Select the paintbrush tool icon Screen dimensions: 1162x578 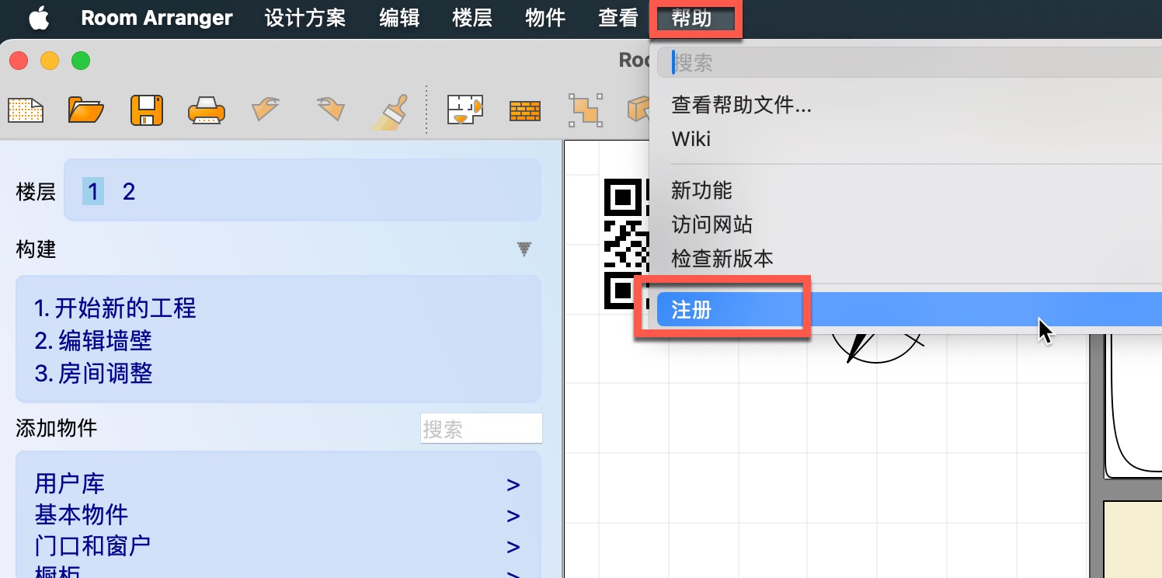tap(389, 110)
